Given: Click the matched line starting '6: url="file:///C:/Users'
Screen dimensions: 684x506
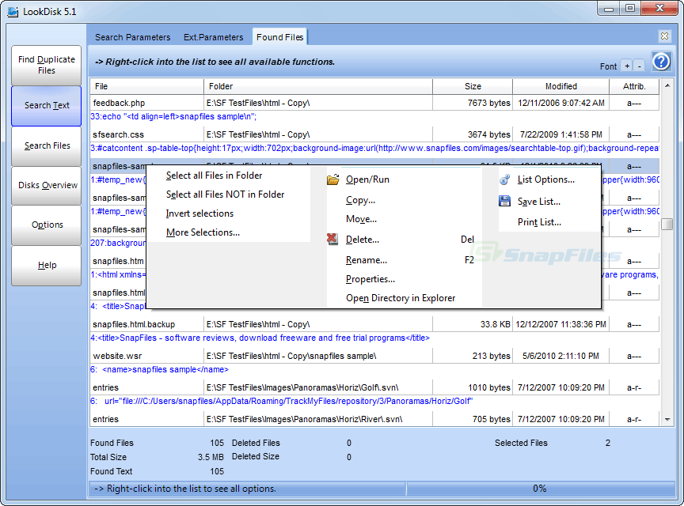Looking at the screenshot, I should click(x=282, y=401).
